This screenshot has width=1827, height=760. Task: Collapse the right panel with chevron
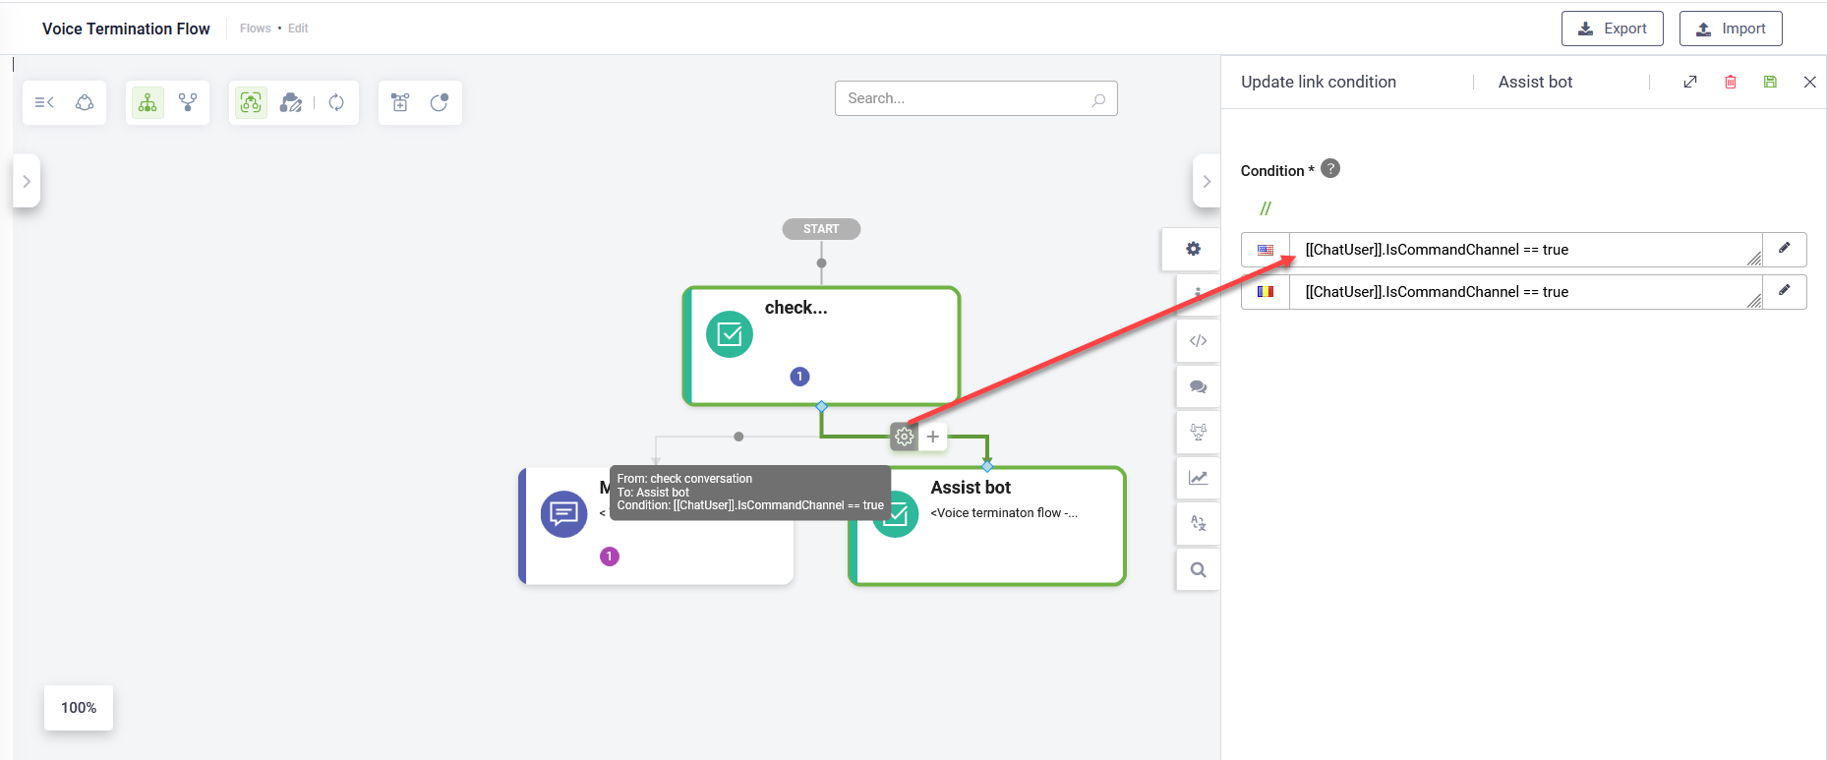pyautogui.click(x=1207, y=181)
